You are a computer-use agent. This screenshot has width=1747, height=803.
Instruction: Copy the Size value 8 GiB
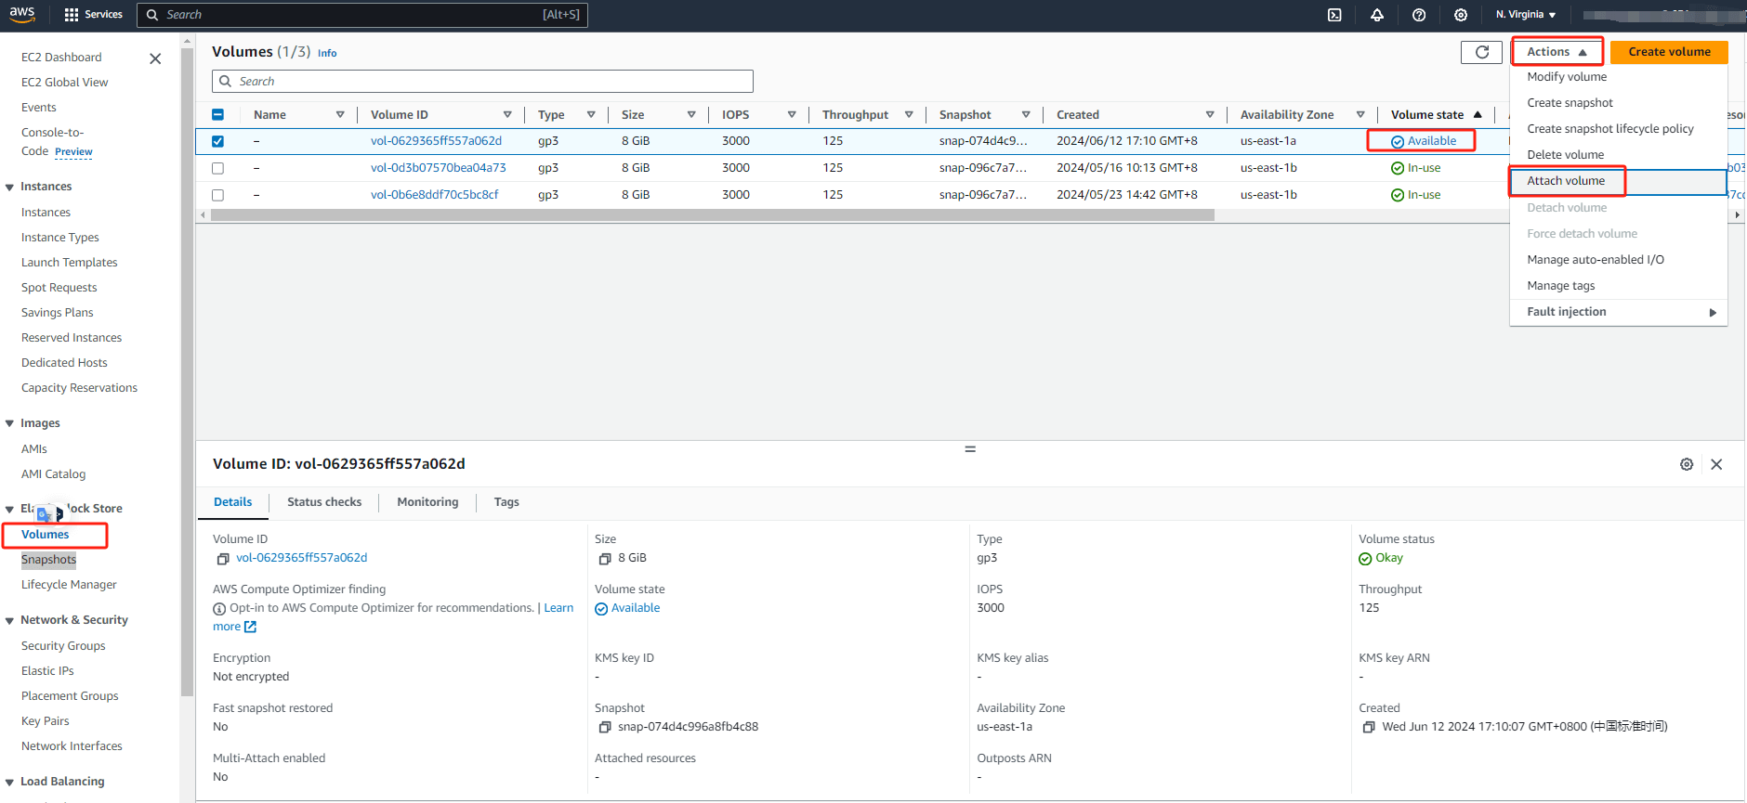click(x=605, y=559)
